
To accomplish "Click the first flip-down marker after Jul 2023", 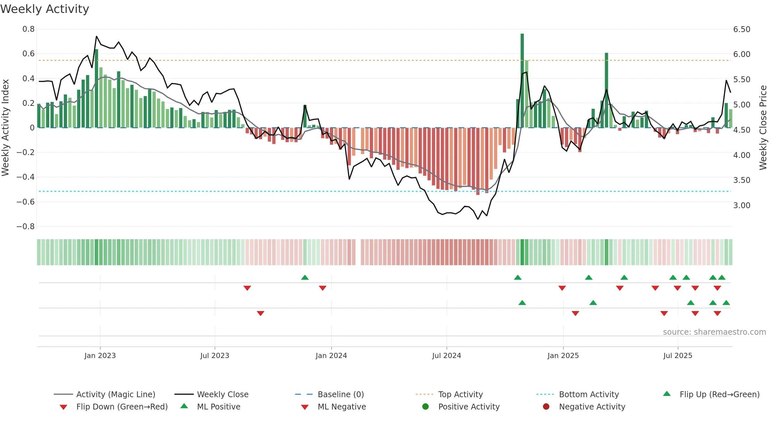I will [x=247, y=288].
